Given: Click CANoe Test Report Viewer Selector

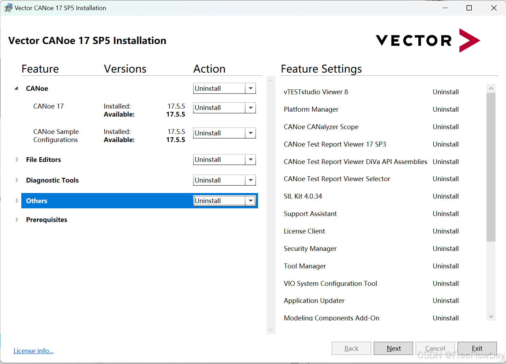Looking at the screenshot, I should point(337,179).
